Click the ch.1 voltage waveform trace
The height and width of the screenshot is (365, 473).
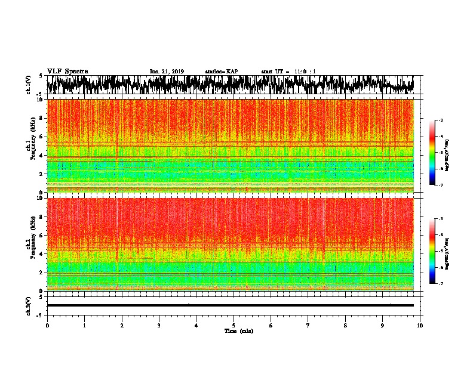pos(230,85)
